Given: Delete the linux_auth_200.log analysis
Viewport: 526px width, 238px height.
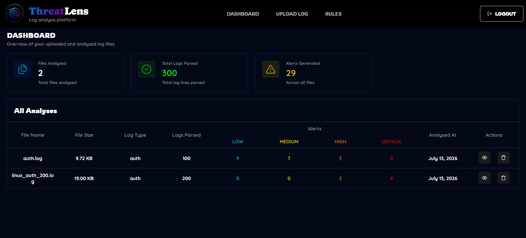Looking at the screenshot, I should click(503, 178).
